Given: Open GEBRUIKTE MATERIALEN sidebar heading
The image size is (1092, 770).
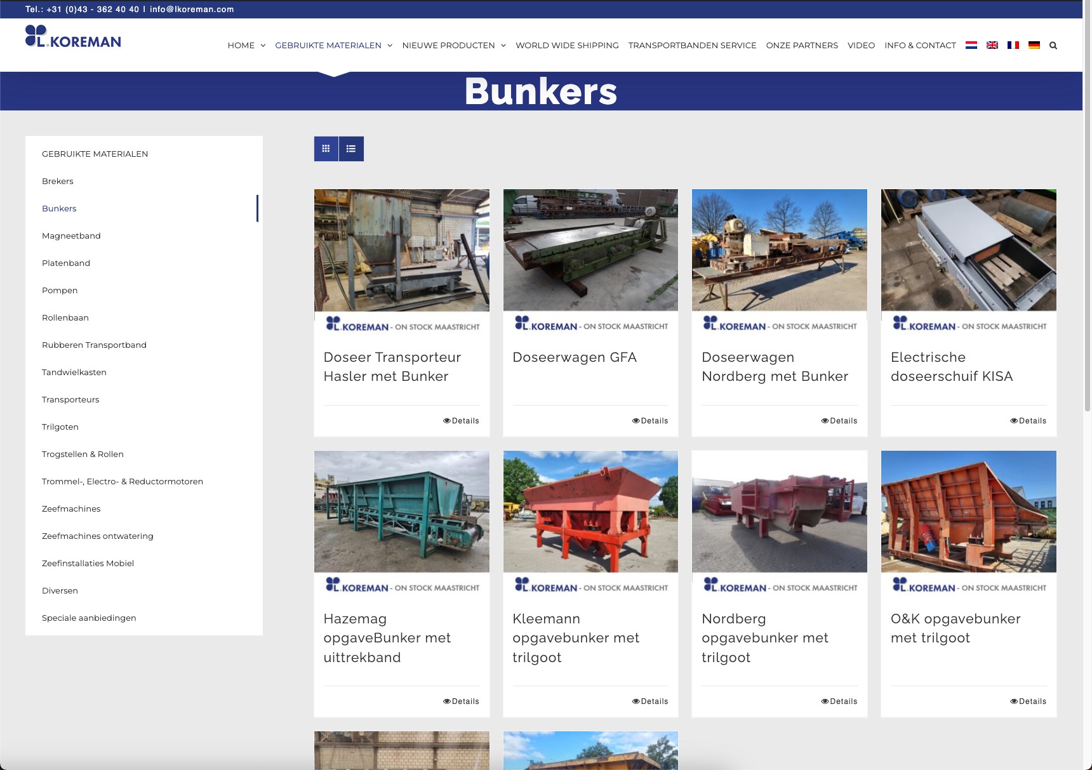Looking at the screenshot, I should point(95,154).
